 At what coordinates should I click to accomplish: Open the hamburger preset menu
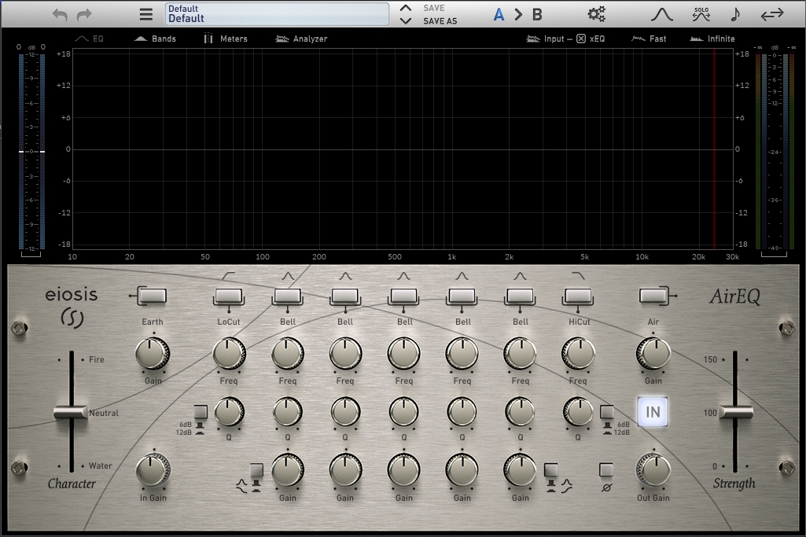coord(146,14)
